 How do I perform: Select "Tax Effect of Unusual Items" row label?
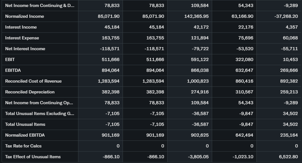(33, 157)
